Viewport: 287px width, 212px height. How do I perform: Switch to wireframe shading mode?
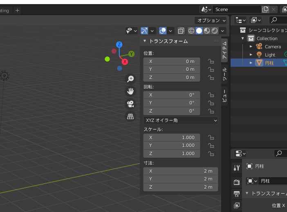pyautogui.click(x=191, y=31)
